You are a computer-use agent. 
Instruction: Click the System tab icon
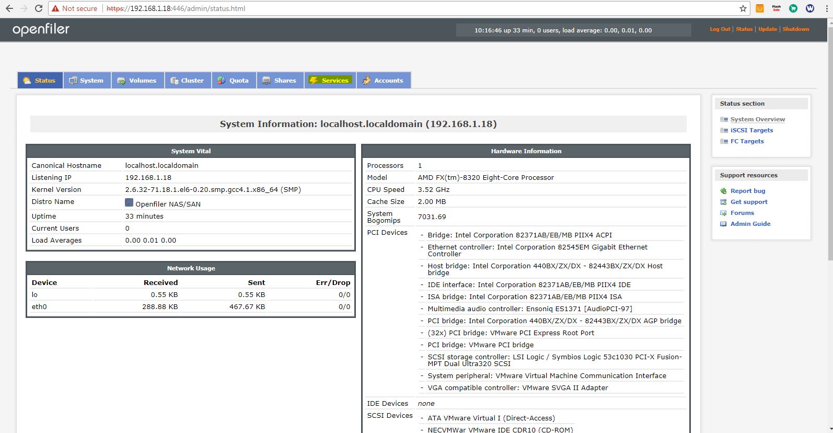tap(73, 81)
